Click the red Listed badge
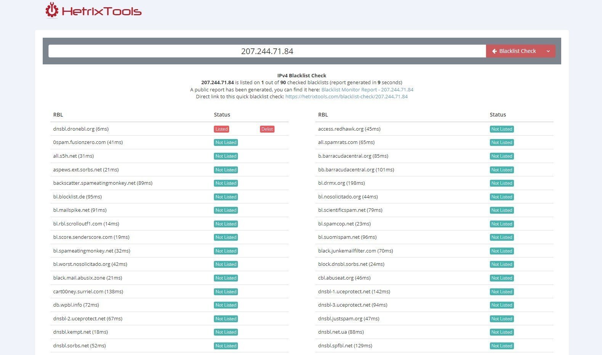The image size is (602, 355). point(221,129)
